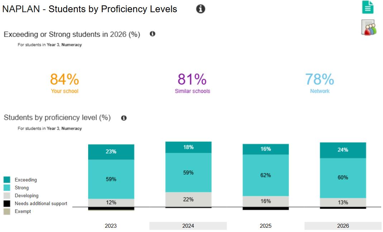Open the student group list icon

[x=369, y=28]
